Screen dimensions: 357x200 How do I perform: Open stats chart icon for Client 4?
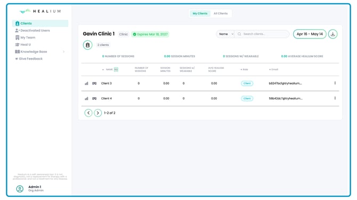[86, 98]
